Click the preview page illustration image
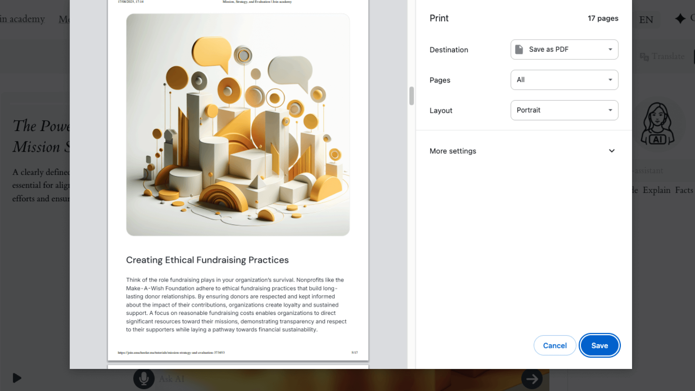Viewport: 695px width, 391px height. [x=238, y=125]
